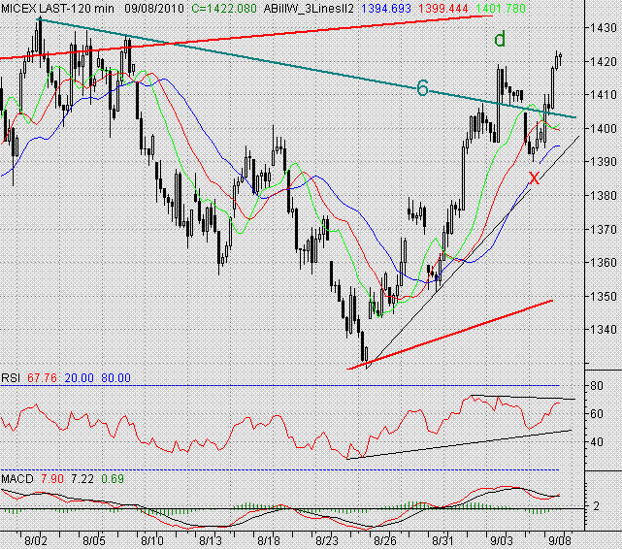The width and height of the screenshot is (622, 549).
Task: Click the RSI axis label 60
Action: pyautogui.click(x=597, y=414)
